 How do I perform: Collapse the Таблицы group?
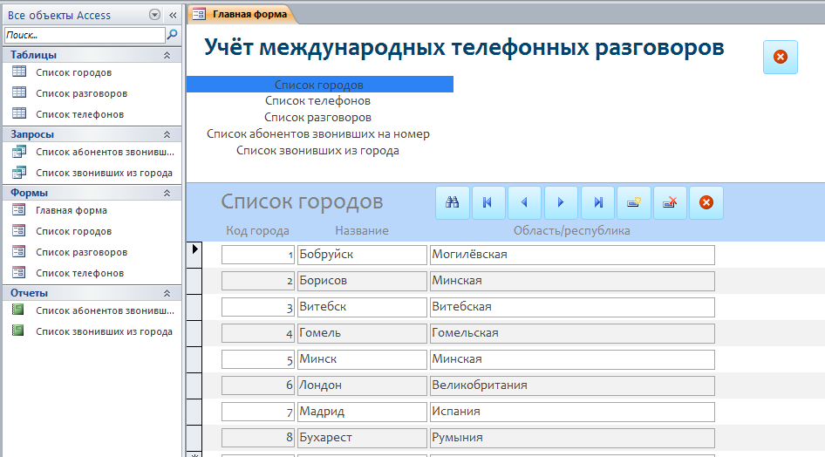(x=167, y=55)
